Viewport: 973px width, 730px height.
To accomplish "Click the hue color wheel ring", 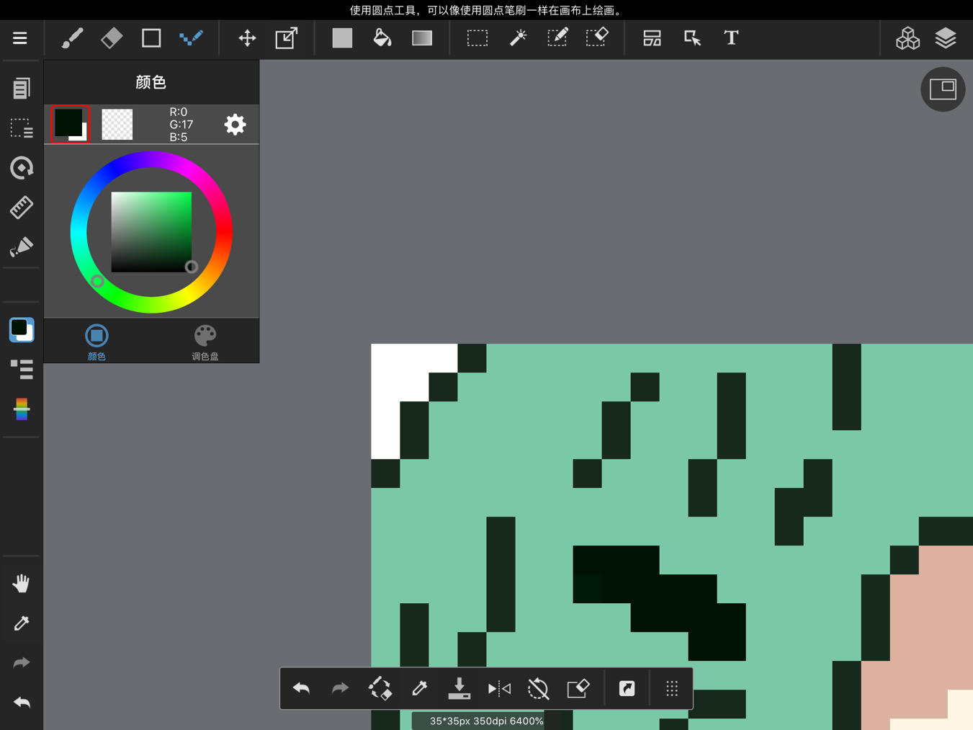I will click(151, 160).
